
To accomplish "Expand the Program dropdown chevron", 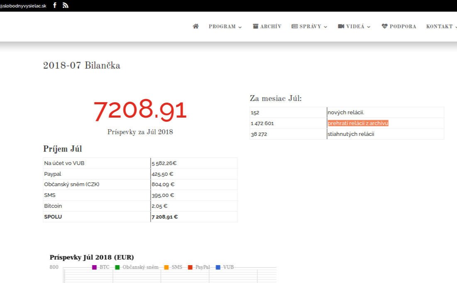I will [240, 27].
